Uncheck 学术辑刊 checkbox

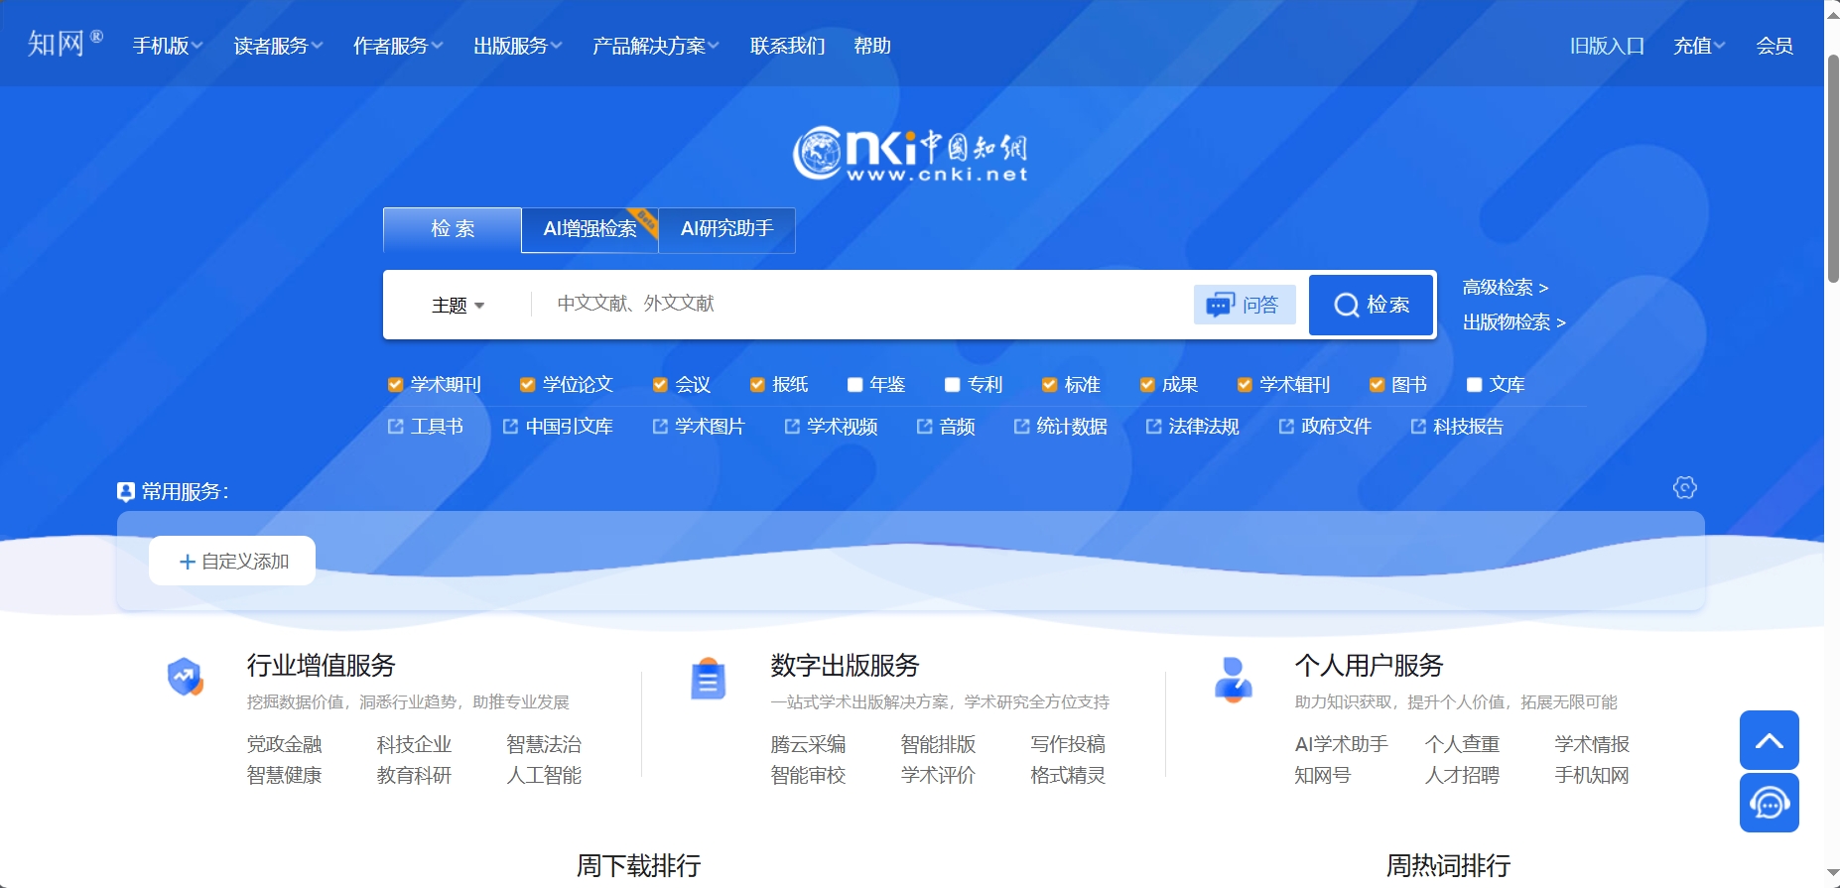[x=1245, y=385]
